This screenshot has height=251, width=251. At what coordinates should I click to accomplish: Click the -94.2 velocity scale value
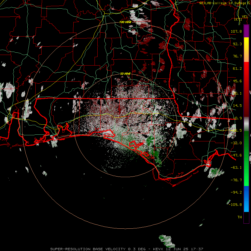point(236,192)
